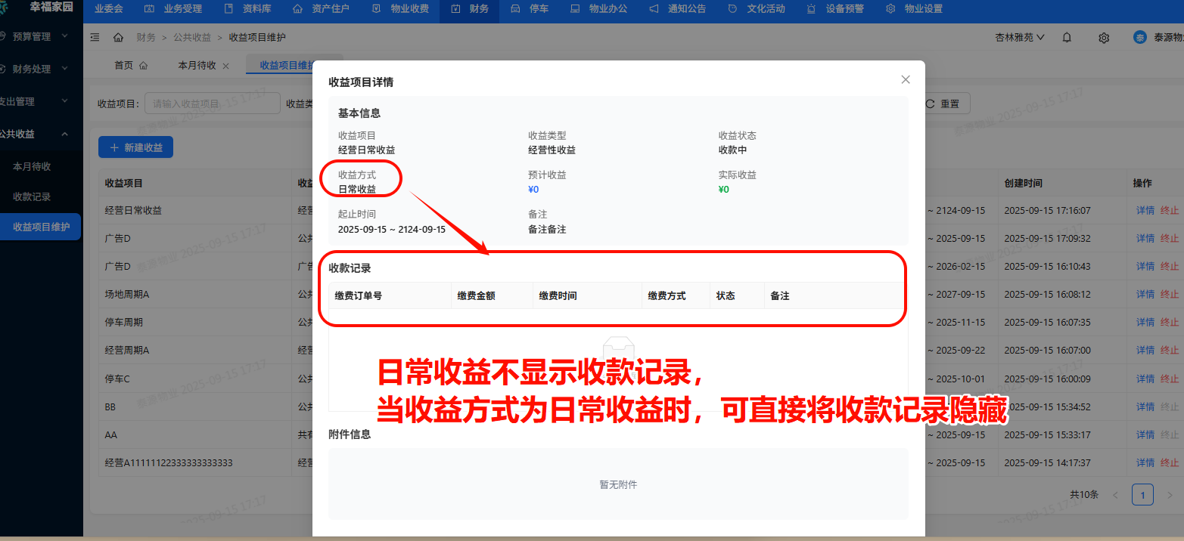The image size is (1184, 541).
Task: Switch to the 首页 tab
Action: pyautogui.click(x=130, y=66)
